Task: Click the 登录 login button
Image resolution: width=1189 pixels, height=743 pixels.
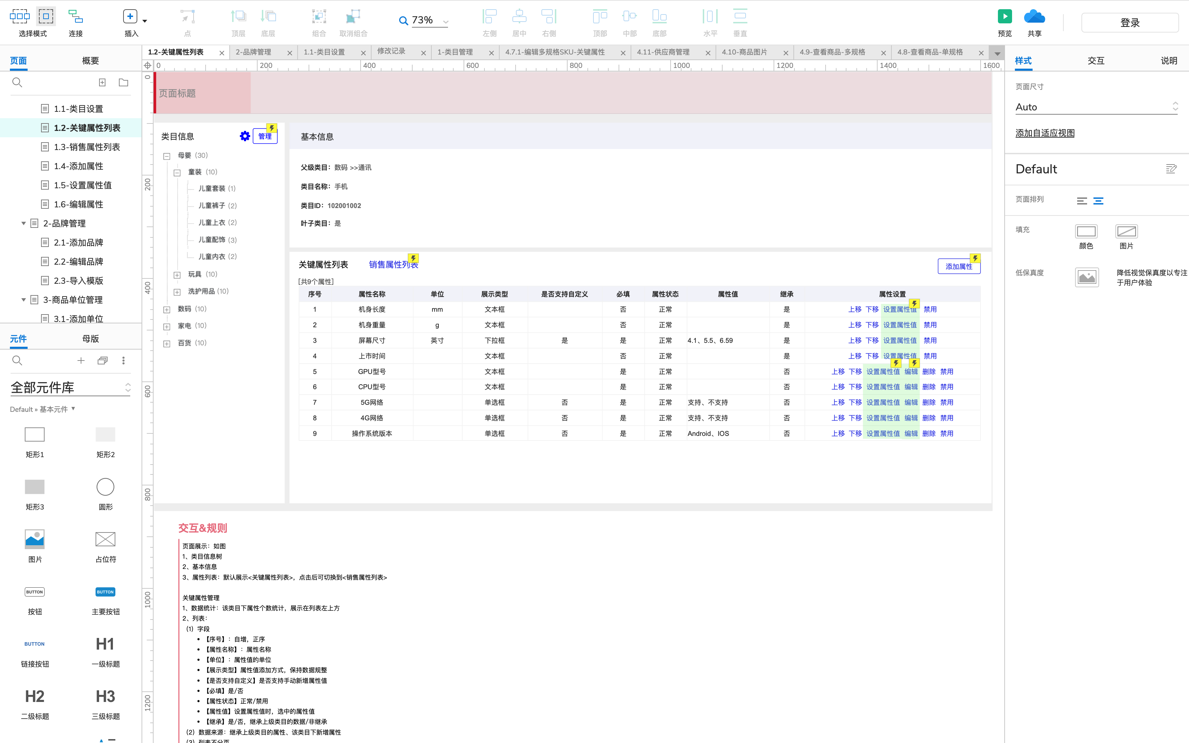Action: (x=1130, y=23)
